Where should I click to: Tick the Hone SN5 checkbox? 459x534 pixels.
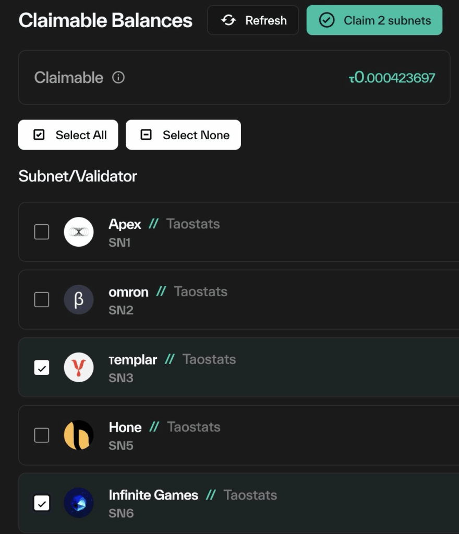point(42,435)
